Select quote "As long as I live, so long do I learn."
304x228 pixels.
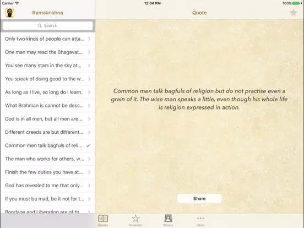tap(48, 92)
